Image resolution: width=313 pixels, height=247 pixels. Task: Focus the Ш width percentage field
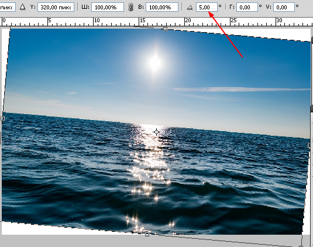(108, 7)
